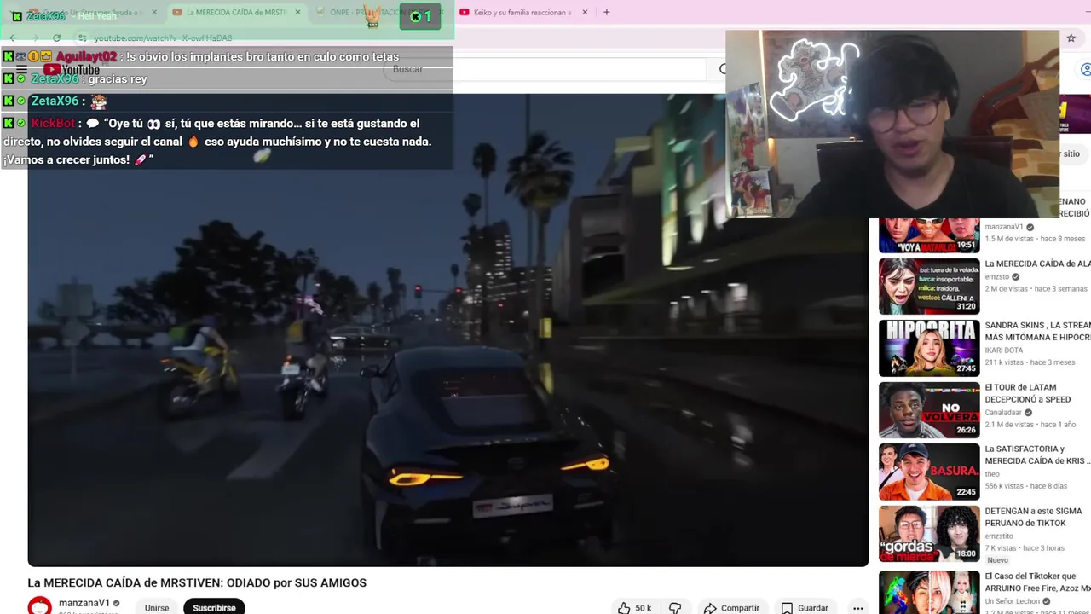Open 'DETENGAN a este SIGMA PERUANO' title
The height and width of the screenshot is (614, 1091).
1033,517
